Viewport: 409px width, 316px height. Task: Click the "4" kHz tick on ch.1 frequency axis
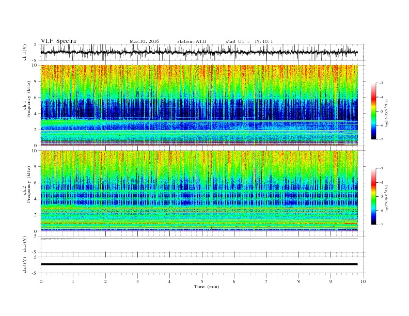[36, 114]
